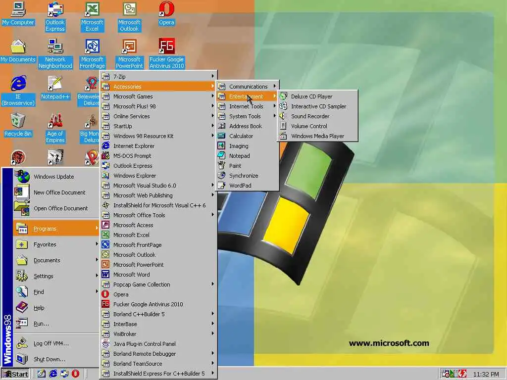Select Run... in the Start menu
This screenshot has width=507, height=380.
(56, 324)
